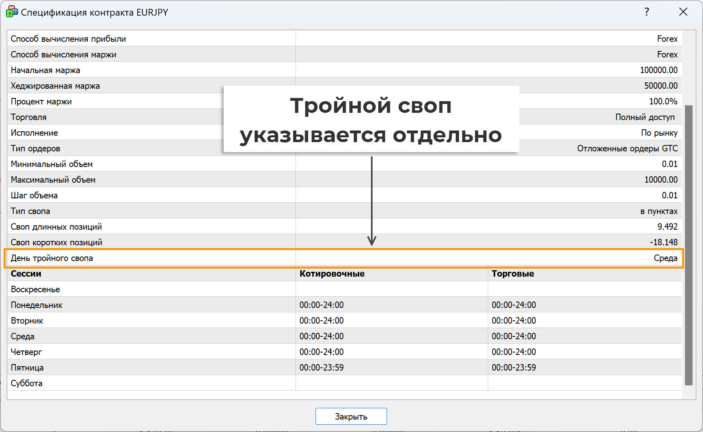Select the Воскресенье session row
703x432 pixels.
coord(35,289)
